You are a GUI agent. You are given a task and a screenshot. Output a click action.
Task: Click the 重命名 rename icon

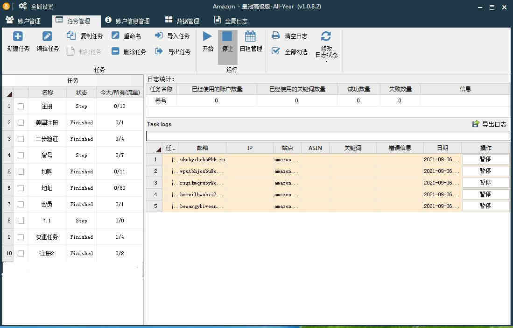pyautogui.click(x=115, y=35)
